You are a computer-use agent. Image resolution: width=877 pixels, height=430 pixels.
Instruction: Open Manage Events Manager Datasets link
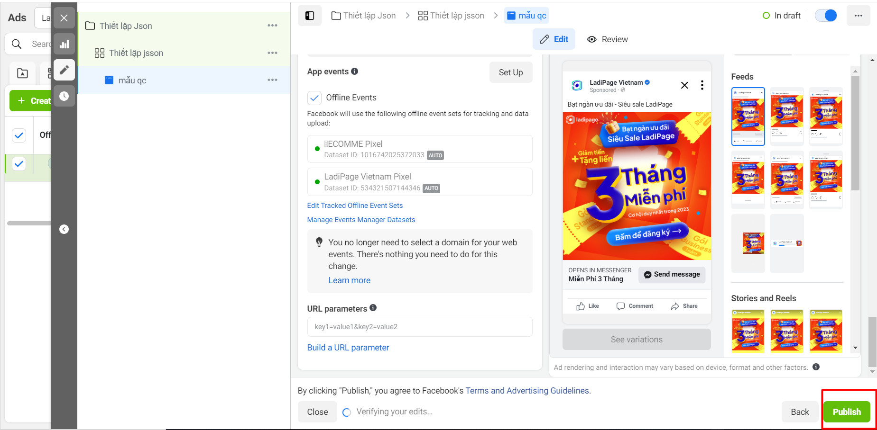[x=361, y=220]
